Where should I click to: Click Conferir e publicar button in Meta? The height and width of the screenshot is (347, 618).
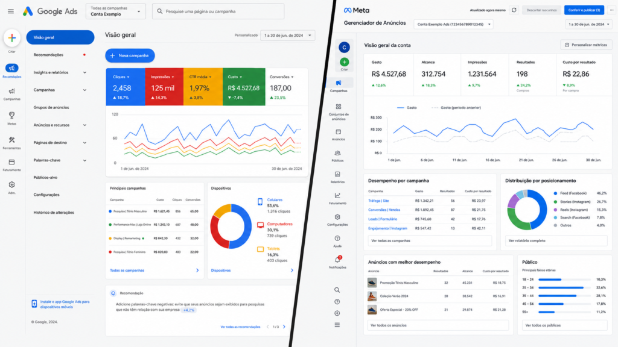[x=584, y=10]
